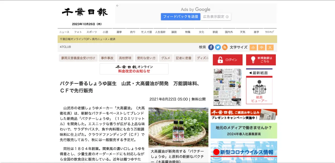The width and height of the screenshot is (335, 163).
Task: Open the 人生指針 menu item
Action: [x=160, y=32]
